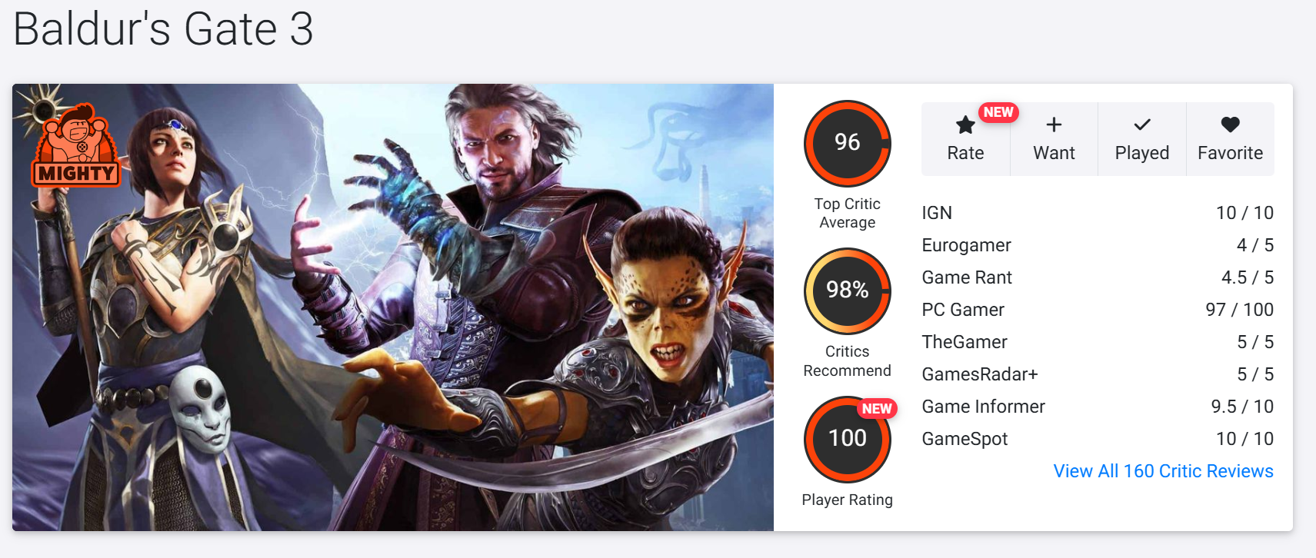This screenshot has width=1316, height=558.
Task: Click the plus Want icon
Action: [x=1054, y=125]
